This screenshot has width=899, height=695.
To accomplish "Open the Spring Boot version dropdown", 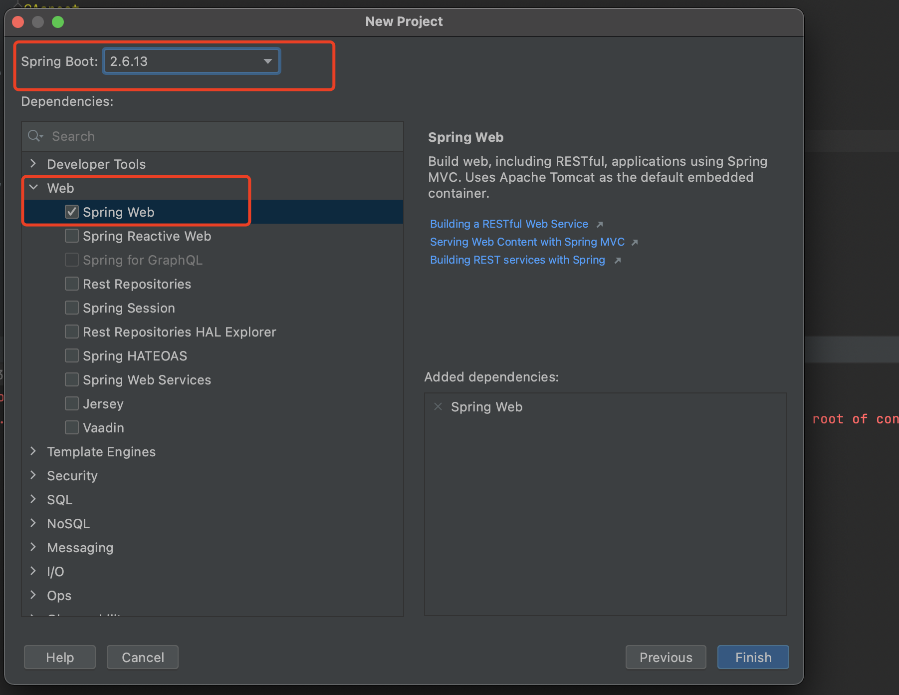I will pos(268,61).
